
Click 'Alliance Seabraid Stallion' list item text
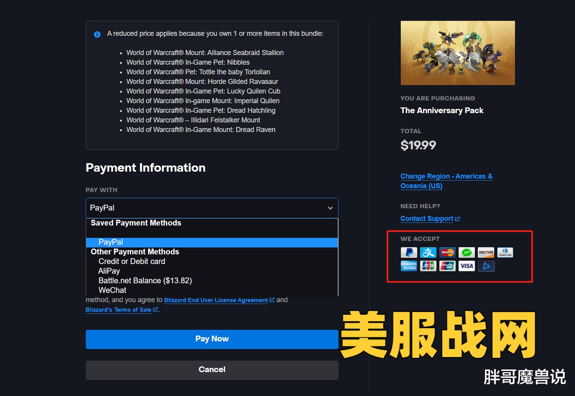point(205,53)
